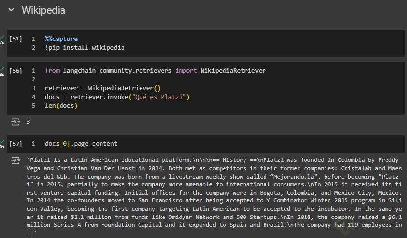Click the docs[0].page_content code line

[81, 144]
